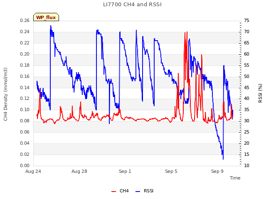Click the chart title LI7700 CH4 and RSSI
This screenshot has height=199, width=266.
132,5
